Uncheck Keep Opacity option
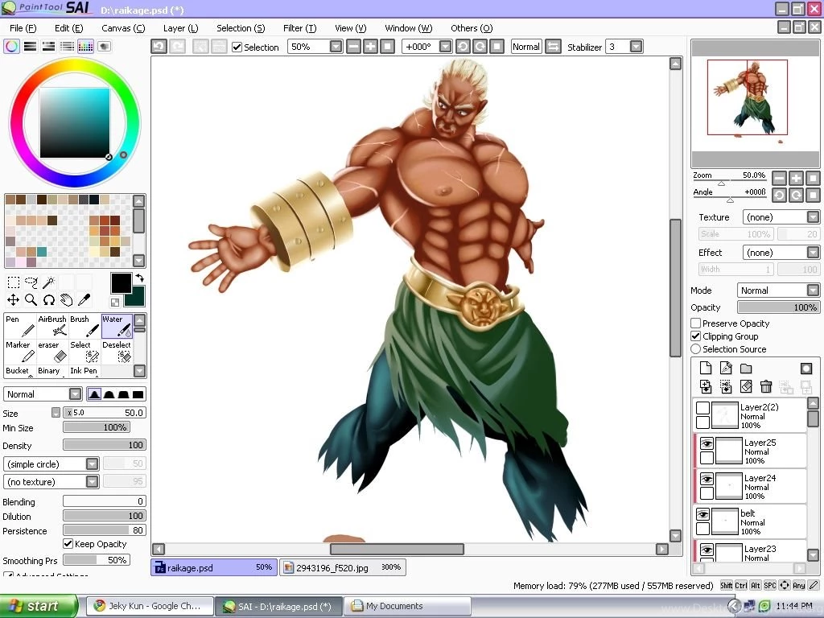This screenshot has height=618, width=824. pos(68,544)
